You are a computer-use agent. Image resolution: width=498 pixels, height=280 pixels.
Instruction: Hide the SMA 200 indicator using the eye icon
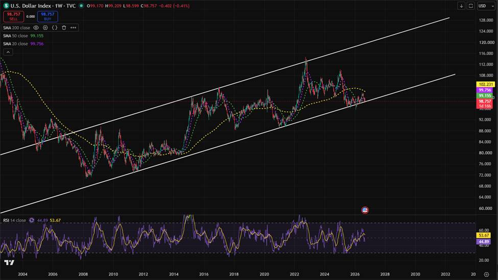click(x=36, y=28)
